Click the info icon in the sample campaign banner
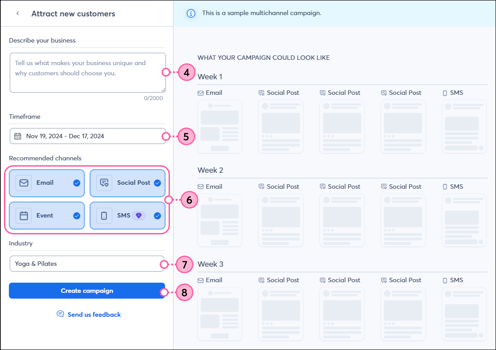 click(x=191, y=14)
